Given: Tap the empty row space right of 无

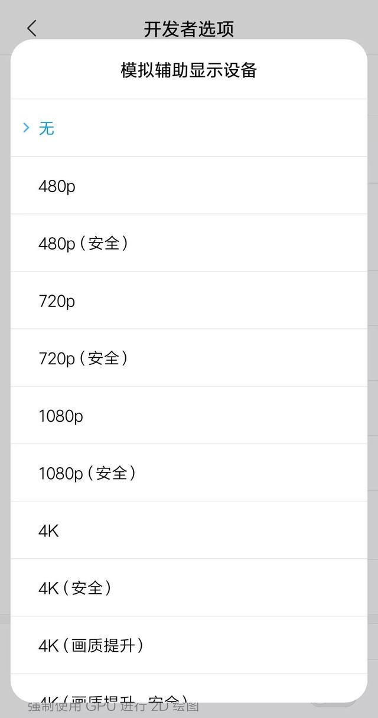Looking at the screenshot, I should click(x=236, y=128).
